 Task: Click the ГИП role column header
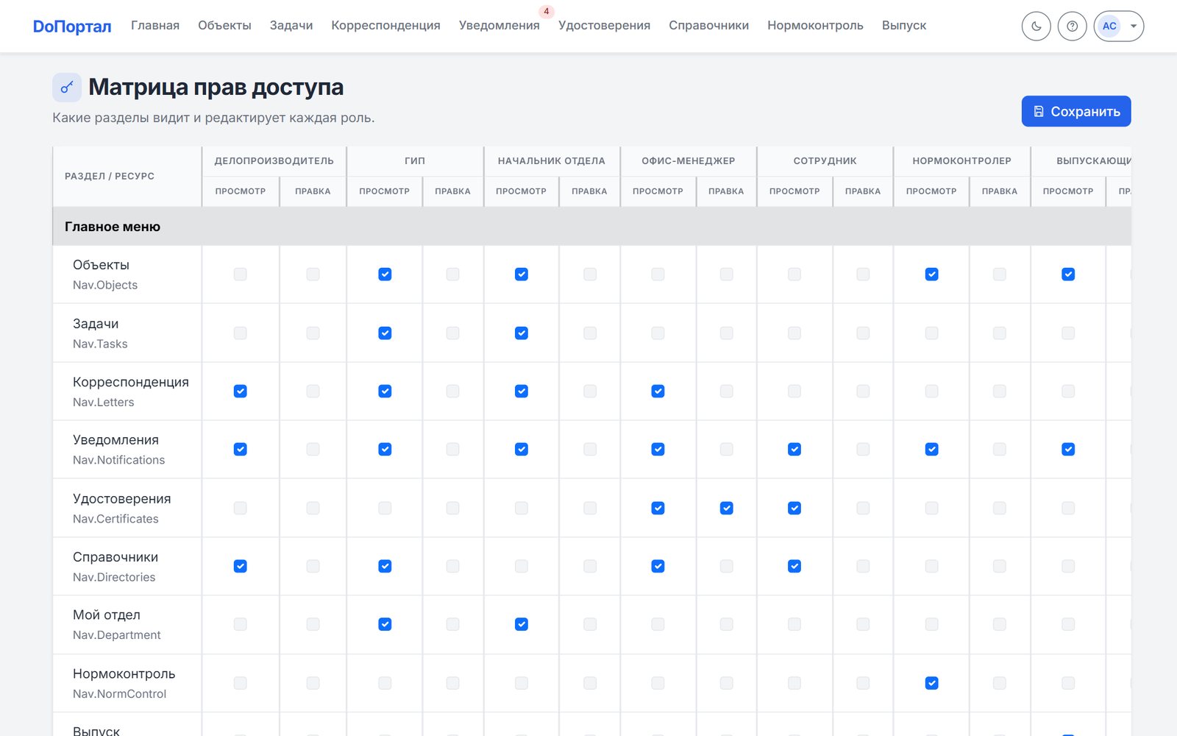tap(415, 161)
